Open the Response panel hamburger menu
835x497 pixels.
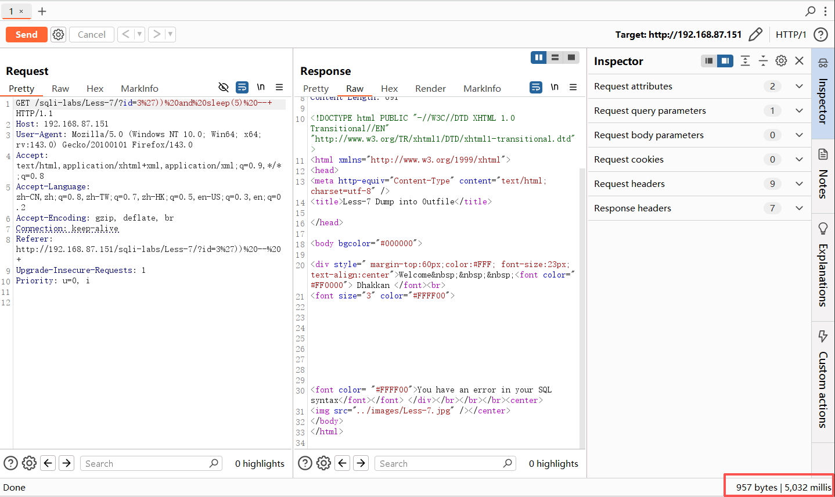pyautogui.click(x=573, y=87)
